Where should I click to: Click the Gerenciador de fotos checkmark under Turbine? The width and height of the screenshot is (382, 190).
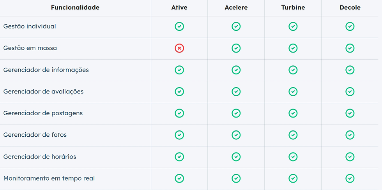click(293, 135)
